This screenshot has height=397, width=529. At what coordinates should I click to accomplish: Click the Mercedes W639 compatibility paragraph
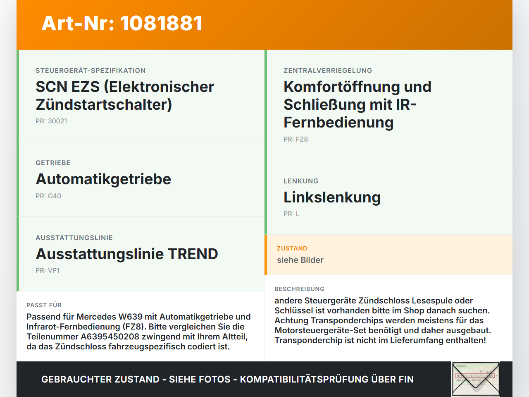click(138, 332)
